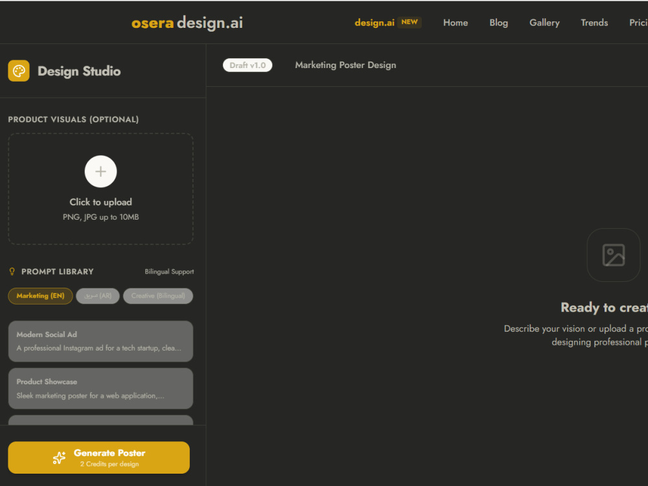Screen dimensions: 648x486
Task: Choose the Modern Social Ad prompt
Action: click(x=100, y=341)
